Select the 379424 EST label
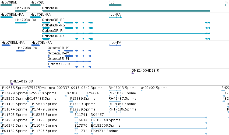The width and height of the screenshot is (229, 135). point(92,93)
